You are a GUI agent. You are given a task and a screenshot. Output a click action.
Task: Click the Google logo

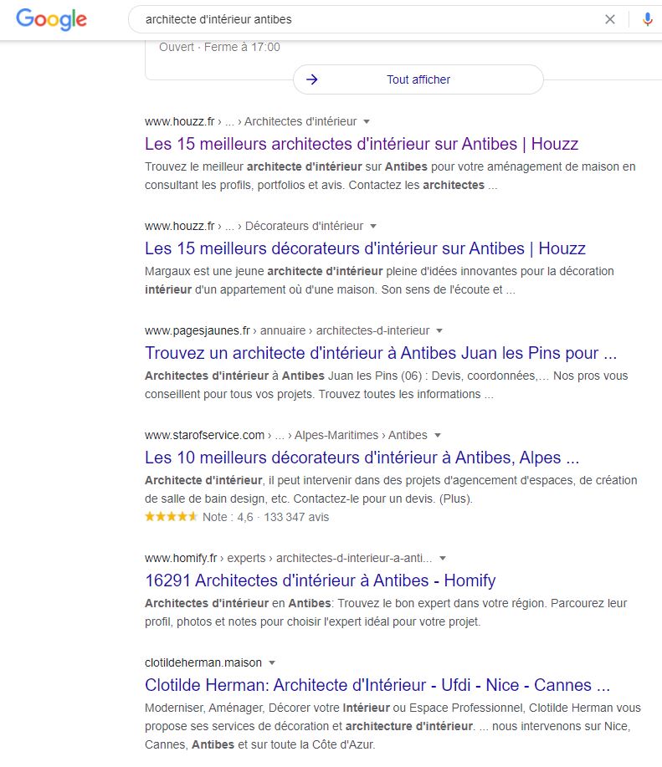(51, 19)
